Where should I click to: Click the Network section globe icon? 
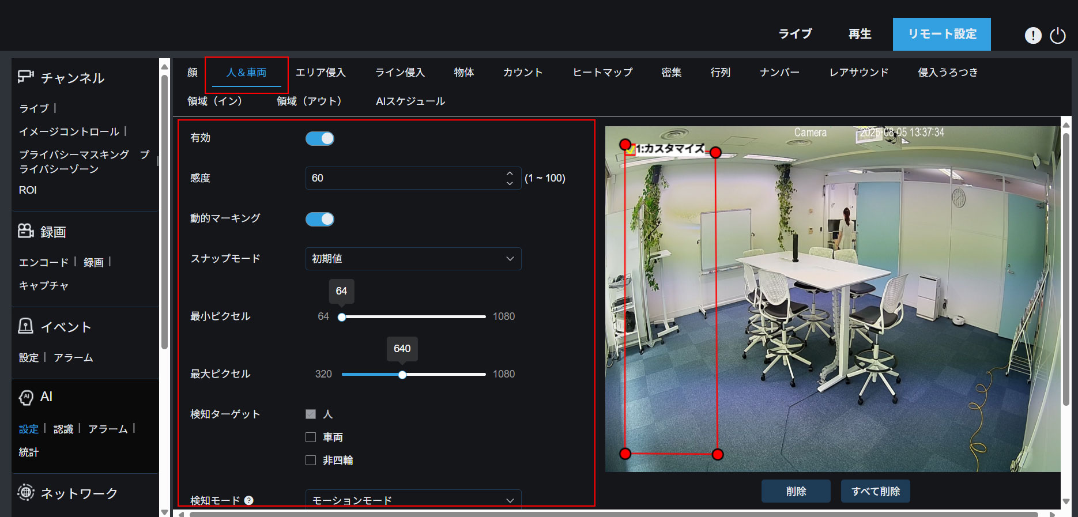pos(26,492)
